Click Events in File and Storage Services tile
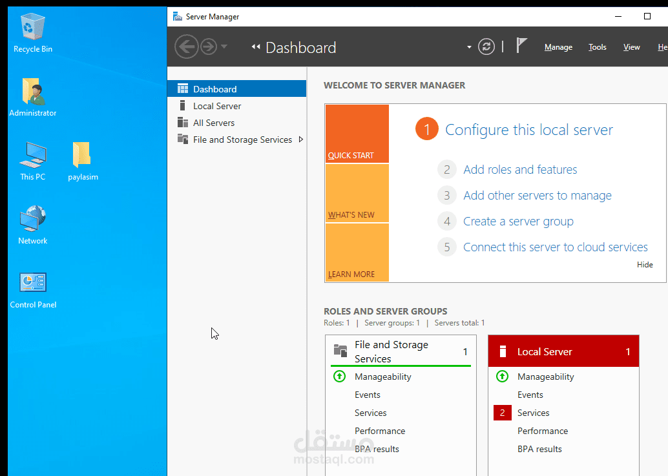 click(367, 395)
